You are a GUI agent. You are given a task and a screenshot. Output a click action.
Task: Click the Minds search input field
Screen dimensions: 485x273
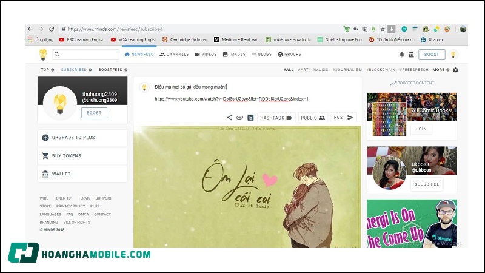(85, 55)
